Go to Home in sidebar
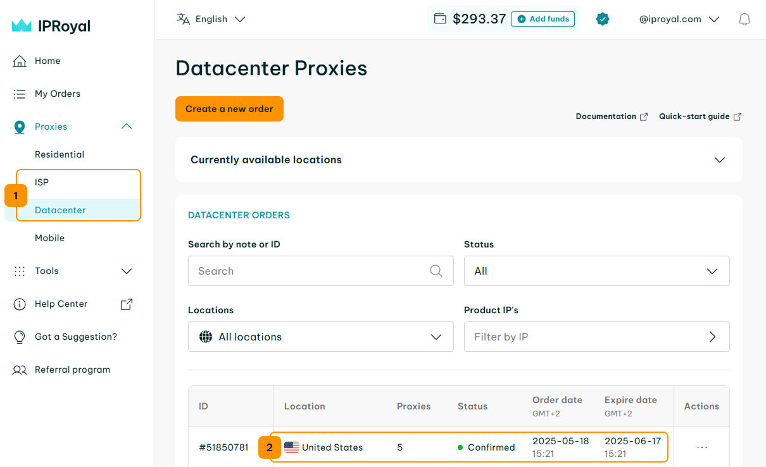The image size is (766, 467). tap(47, 61)
